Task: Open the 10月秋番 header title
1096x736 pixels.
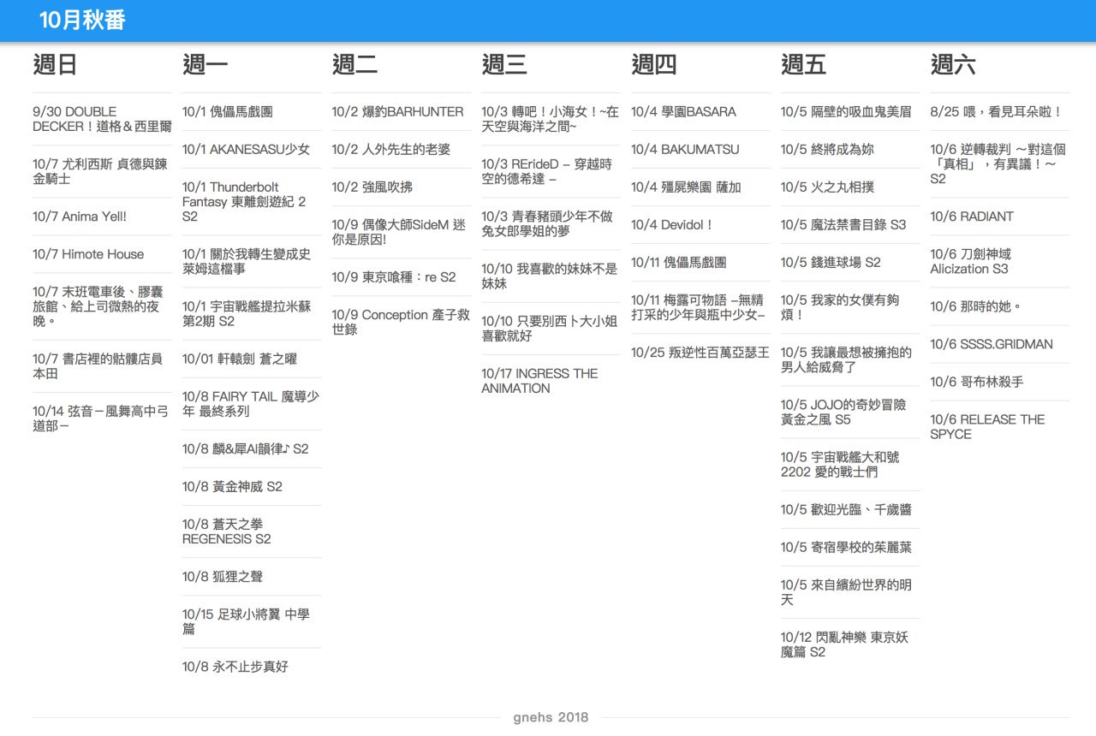Action: tap(83, 21)
